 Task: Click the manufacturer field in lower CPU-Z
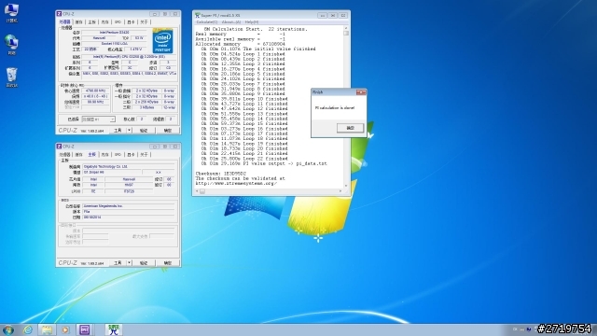129,166
